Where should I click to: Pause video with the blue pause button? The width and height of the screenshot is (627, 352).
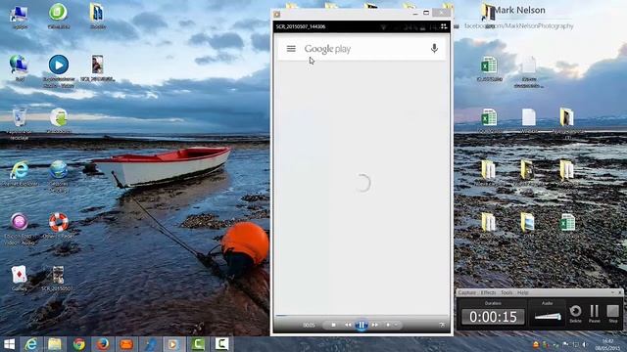point(362,325)
